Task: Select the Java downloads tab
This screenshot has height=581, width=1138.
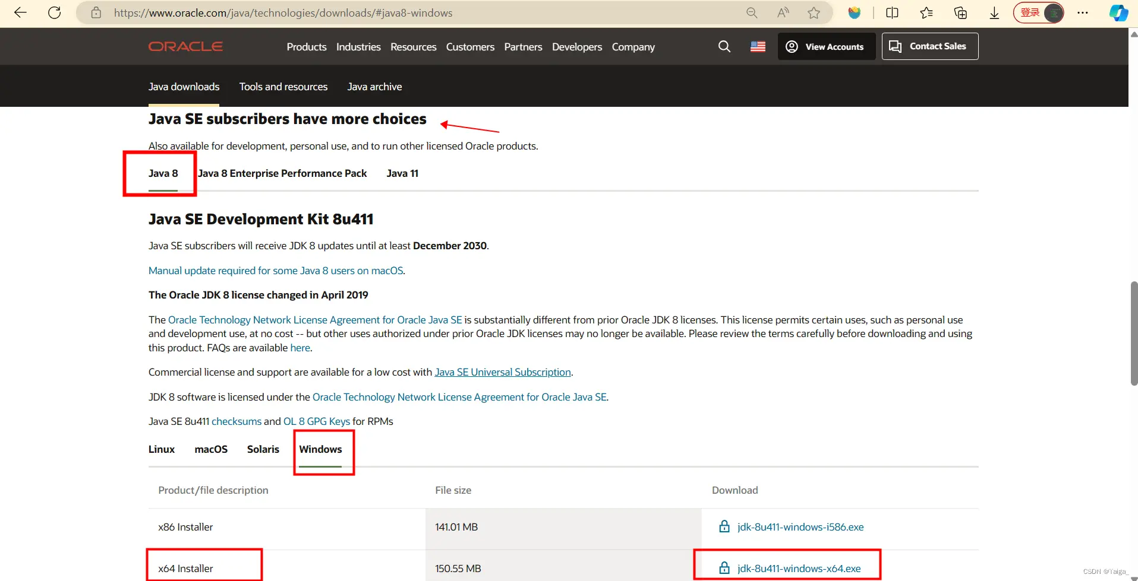Action: tap(184, 87)
